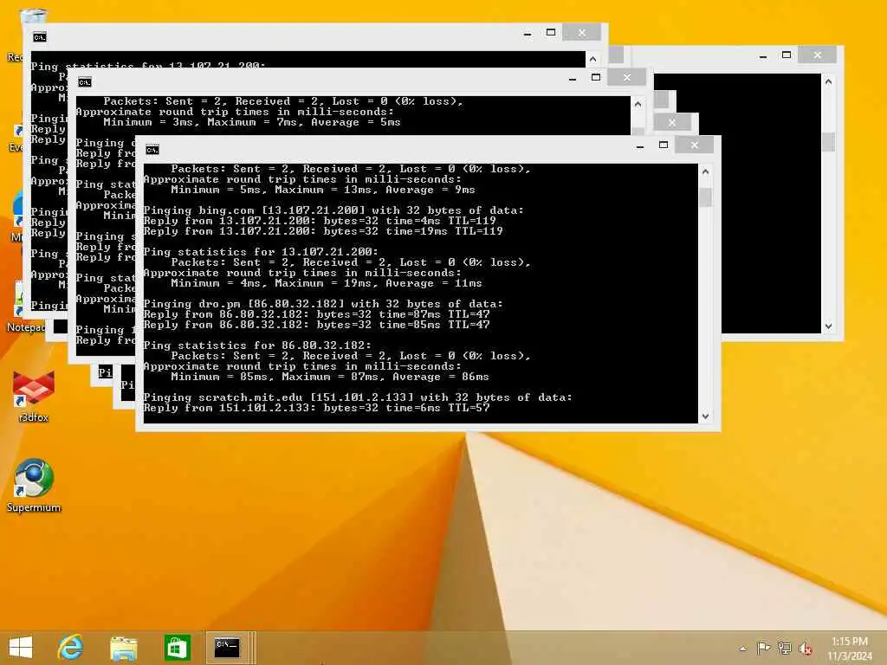Click 'Pinging scratch.mit.edu [151.101.2.133]' line
Viewport: 887px width, 665px height.
pyautogui.click(x=358, y=397)
